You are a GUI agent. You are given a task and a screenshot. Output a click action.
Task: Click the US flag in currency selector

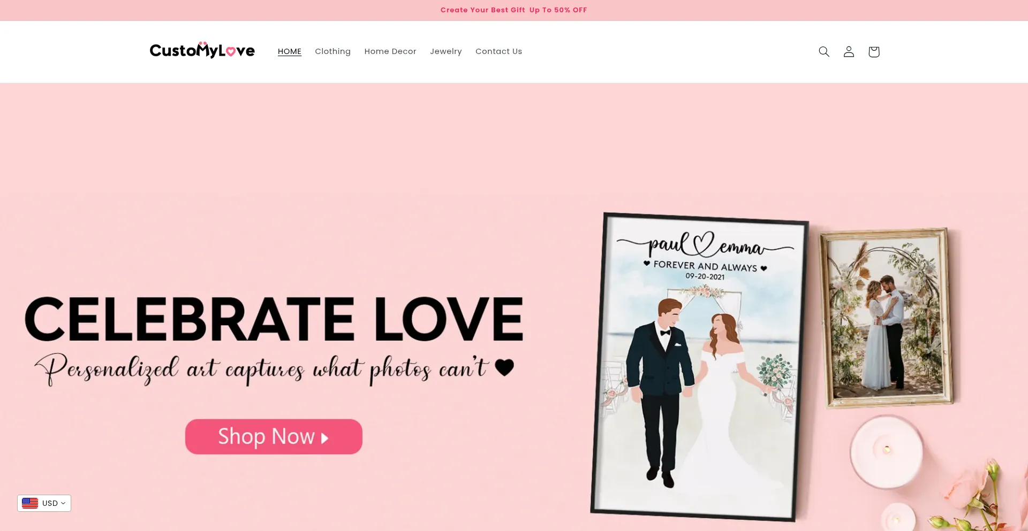tap(31, 503)
